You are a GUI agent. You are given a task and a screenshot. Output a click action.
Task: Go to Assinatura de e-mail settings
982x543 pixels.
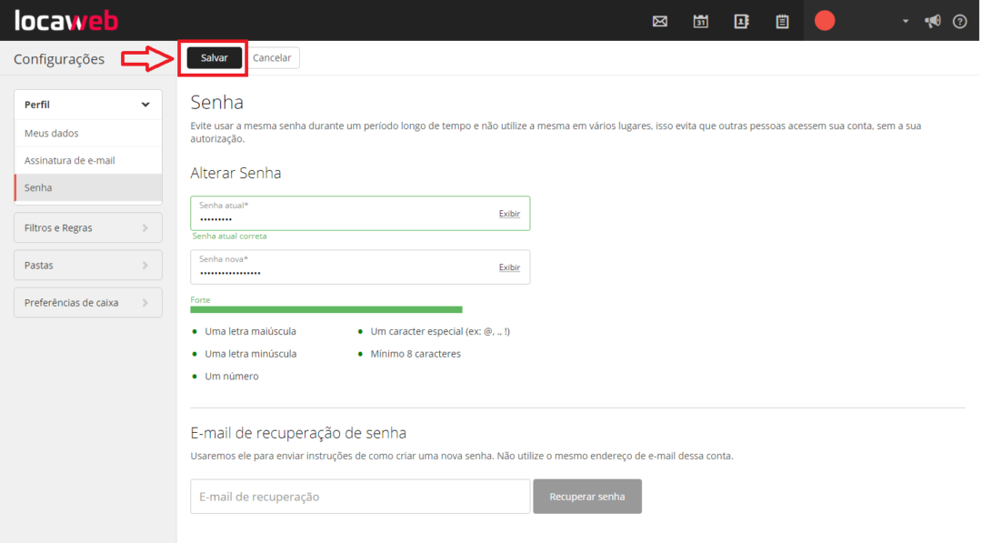click(x=87, y=160)
